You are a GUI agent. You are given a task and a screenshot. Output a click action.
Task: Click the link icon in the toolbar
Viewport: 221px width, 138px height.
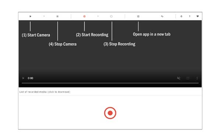pyautogui.click(x=162, y=16)
